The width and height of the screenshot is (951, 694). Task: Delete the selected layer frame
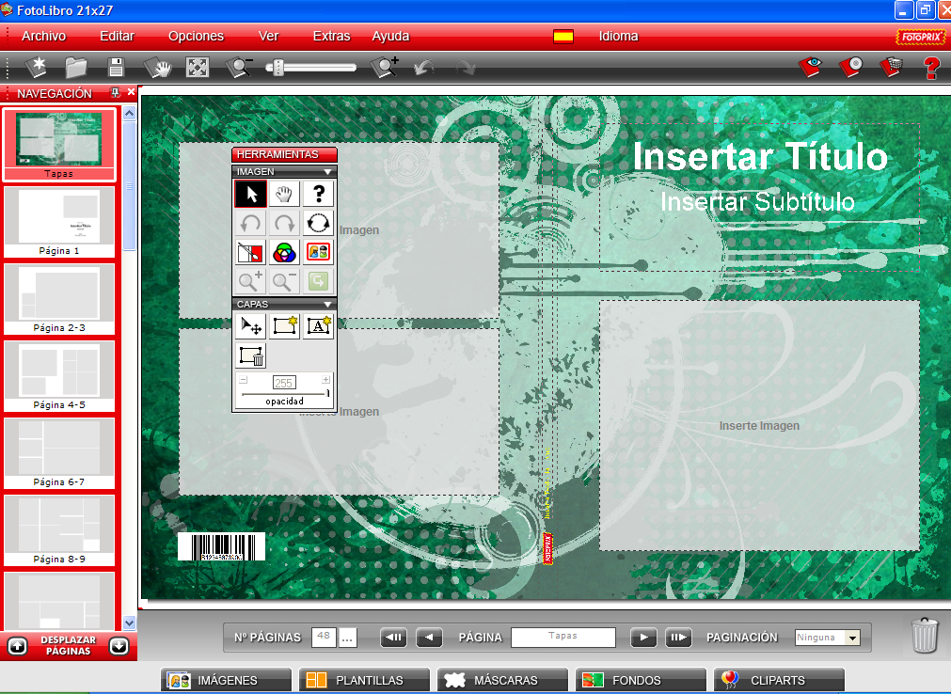250,355
